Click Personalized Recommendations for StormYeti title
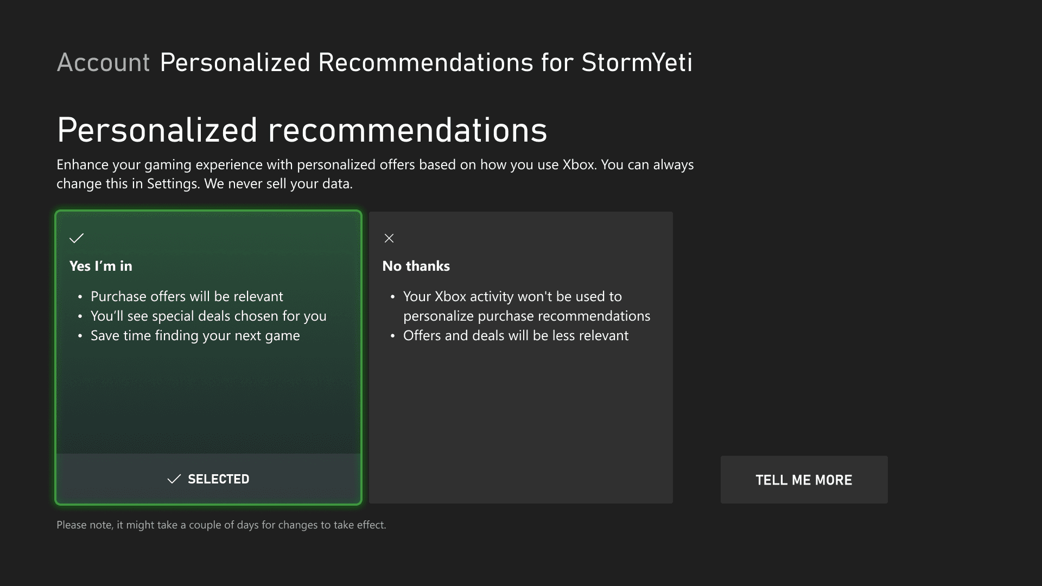 [426, 62]
